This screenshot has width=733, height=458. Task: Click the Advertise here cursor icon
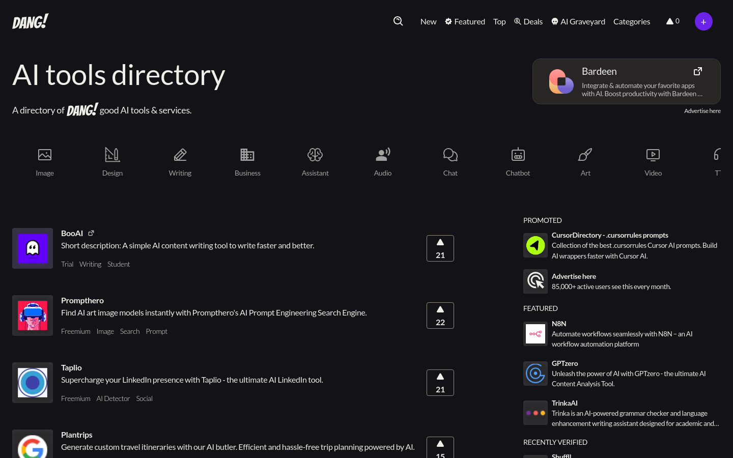(535, 281)
